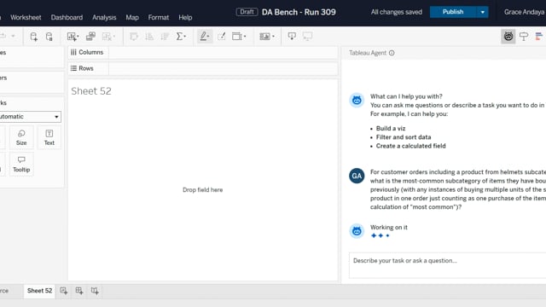Click the new worksheet tab icon

click(63, 291)
